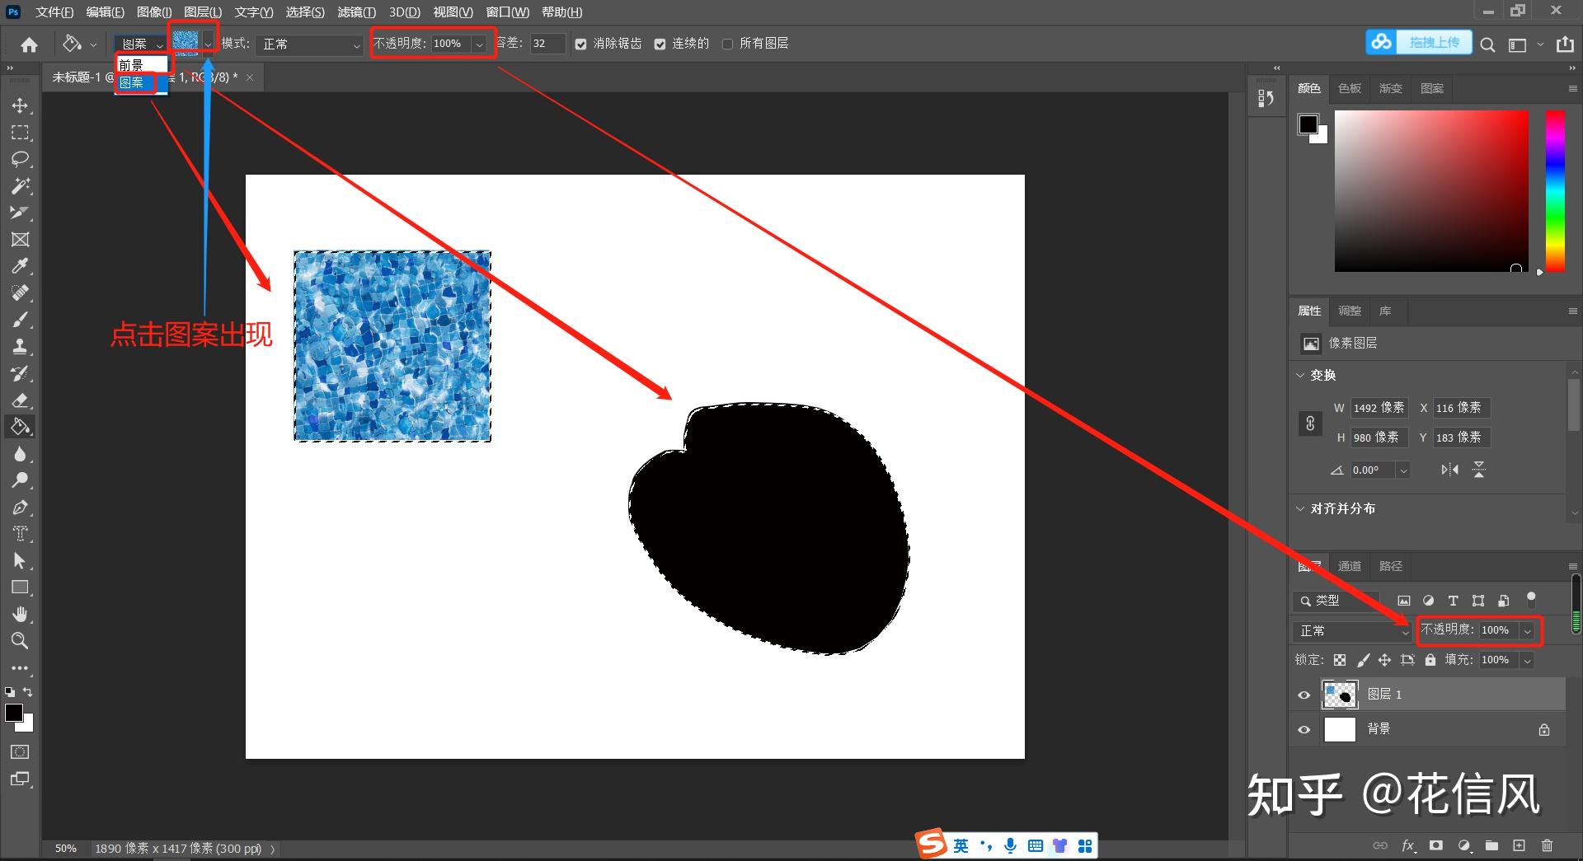This screenshot has width=1583, height=861.
Task: Hide 图层 1 layer visibility
Action: coord(1304,695)
